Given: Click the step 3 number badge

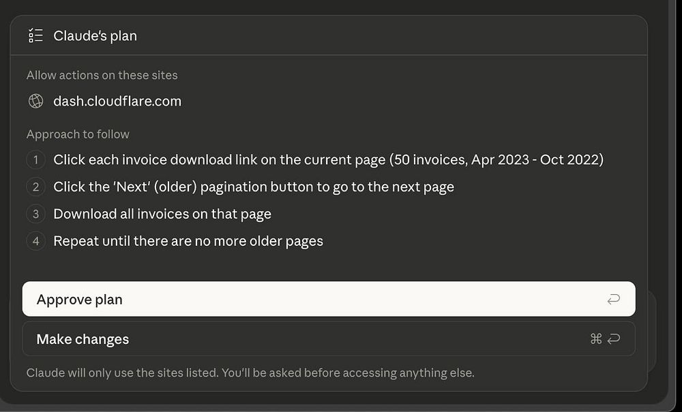Looking at the screenshot, I should pos(35,214).
